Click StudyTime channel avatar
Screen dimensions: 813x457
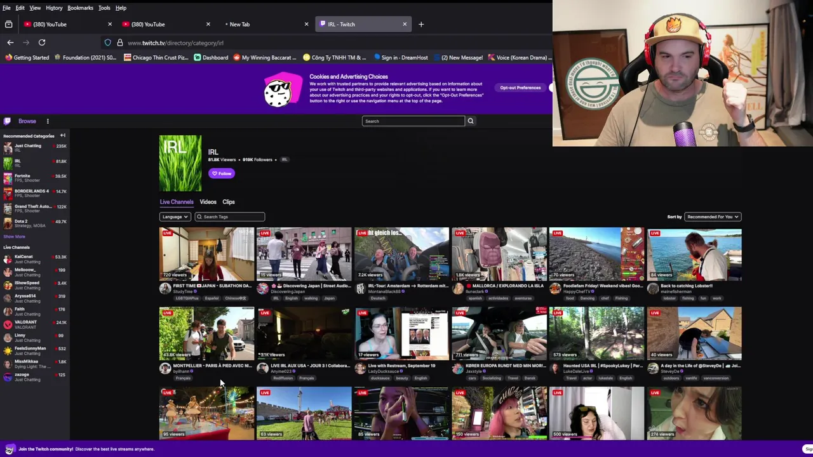coord(165,289)
